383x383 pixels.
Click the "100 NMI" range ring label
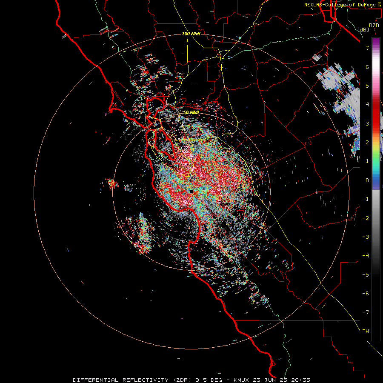(191, 34)
